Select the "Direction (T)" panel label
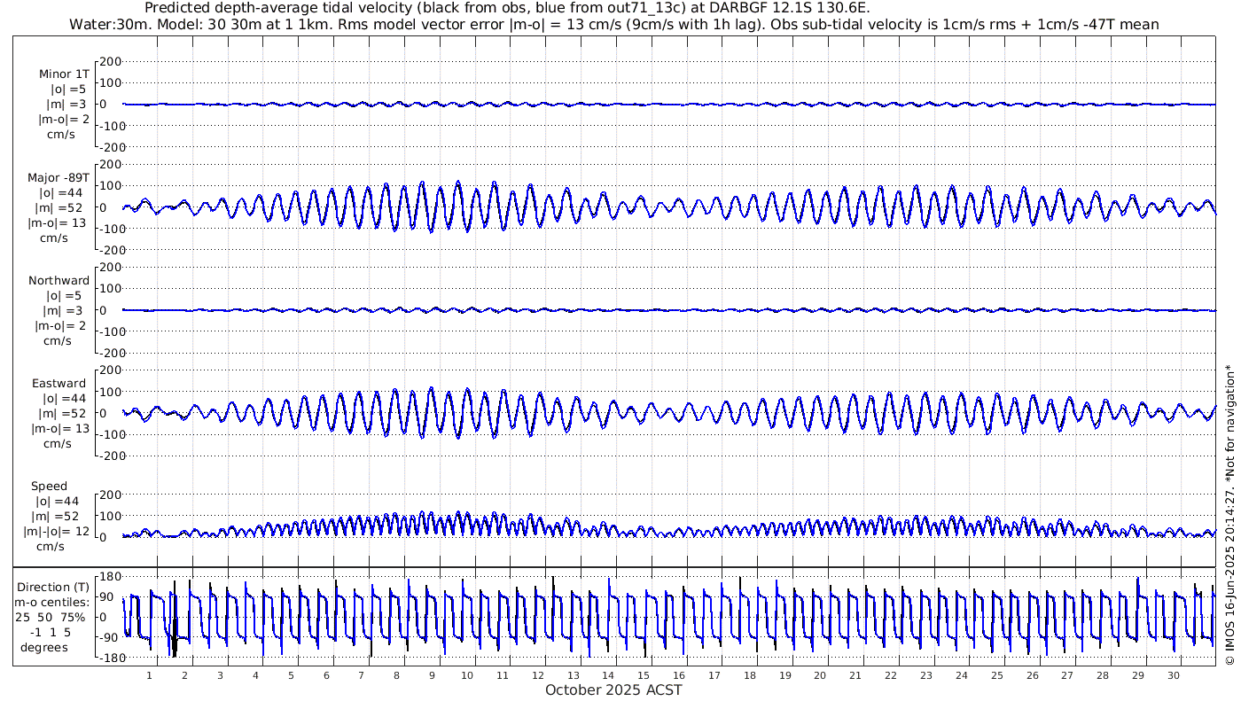The image size is (1241, 709). point(54,588)
